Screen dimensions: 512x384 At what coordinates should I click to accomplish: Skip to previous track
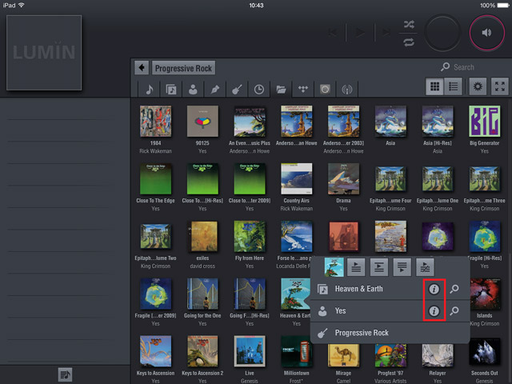click(x=333, y=32)
